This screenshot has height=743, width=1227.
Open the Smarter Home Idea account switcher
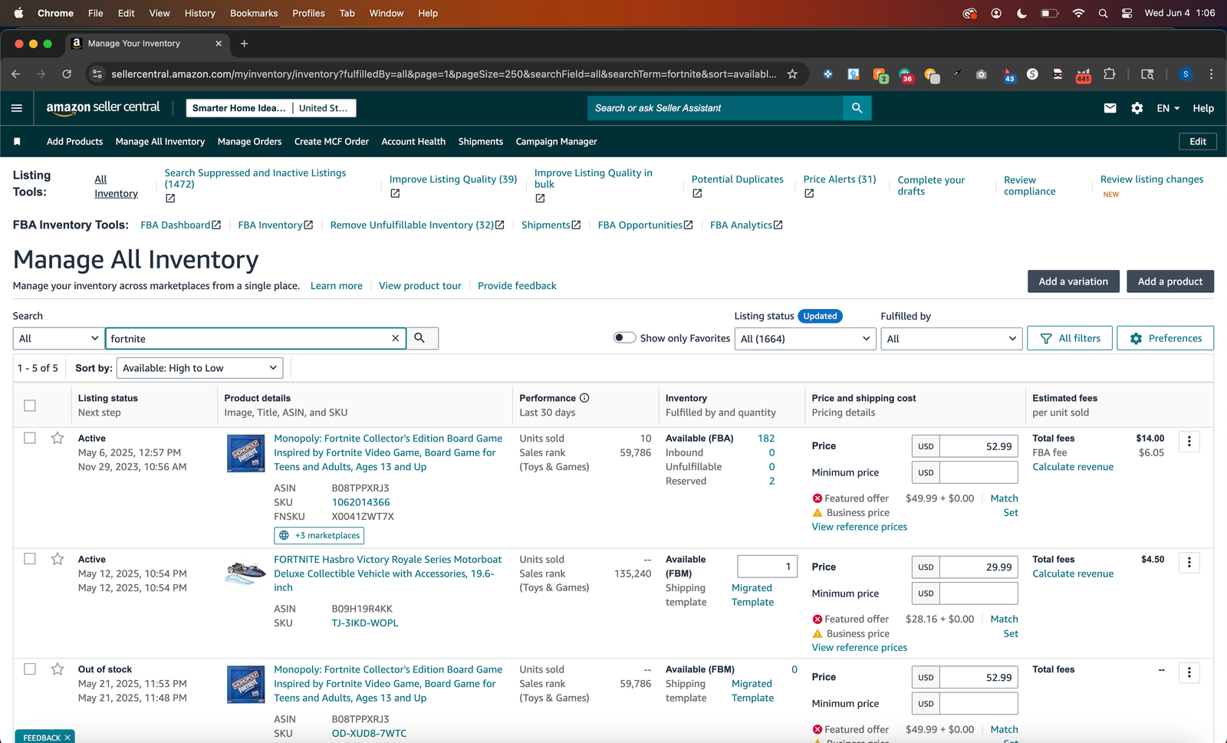tap(271, 108)
